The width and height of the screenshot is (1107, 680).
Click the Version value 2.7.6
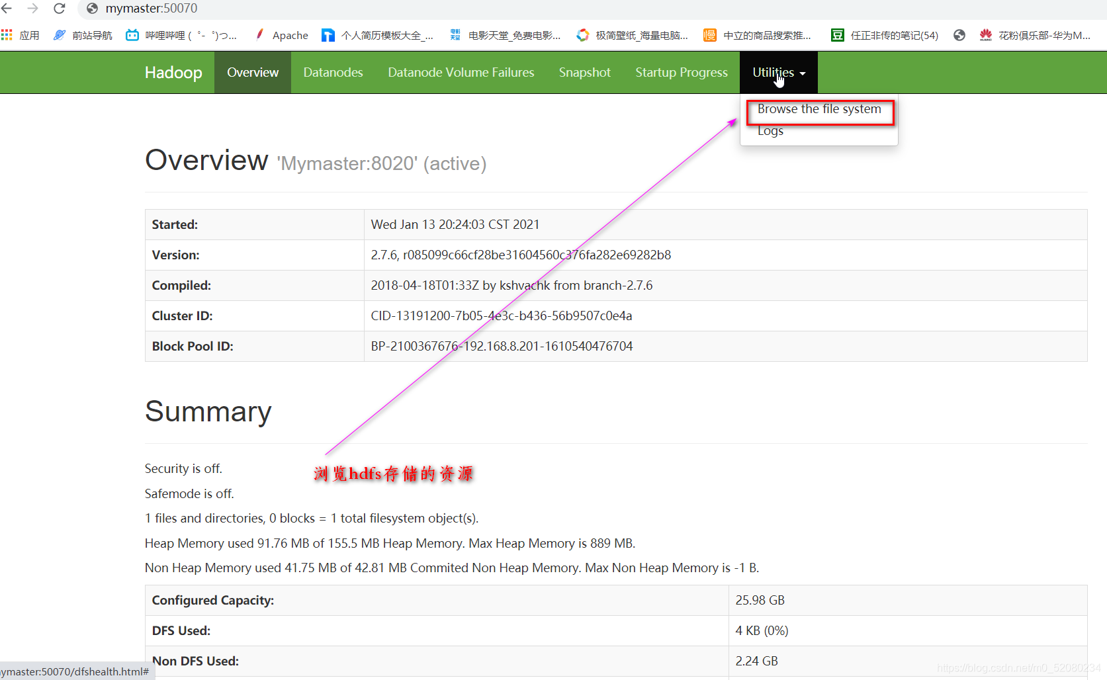tap(521, 255)
